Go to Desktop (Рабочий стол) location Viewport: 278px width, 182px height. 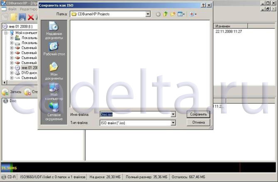pos(54,49)
